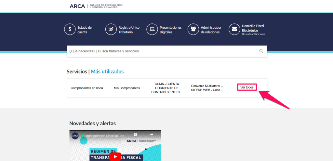Open Presentaciones Digitales laptop icon
The width and height of the screenshot is (333, 161).
[x=152, y=29]
